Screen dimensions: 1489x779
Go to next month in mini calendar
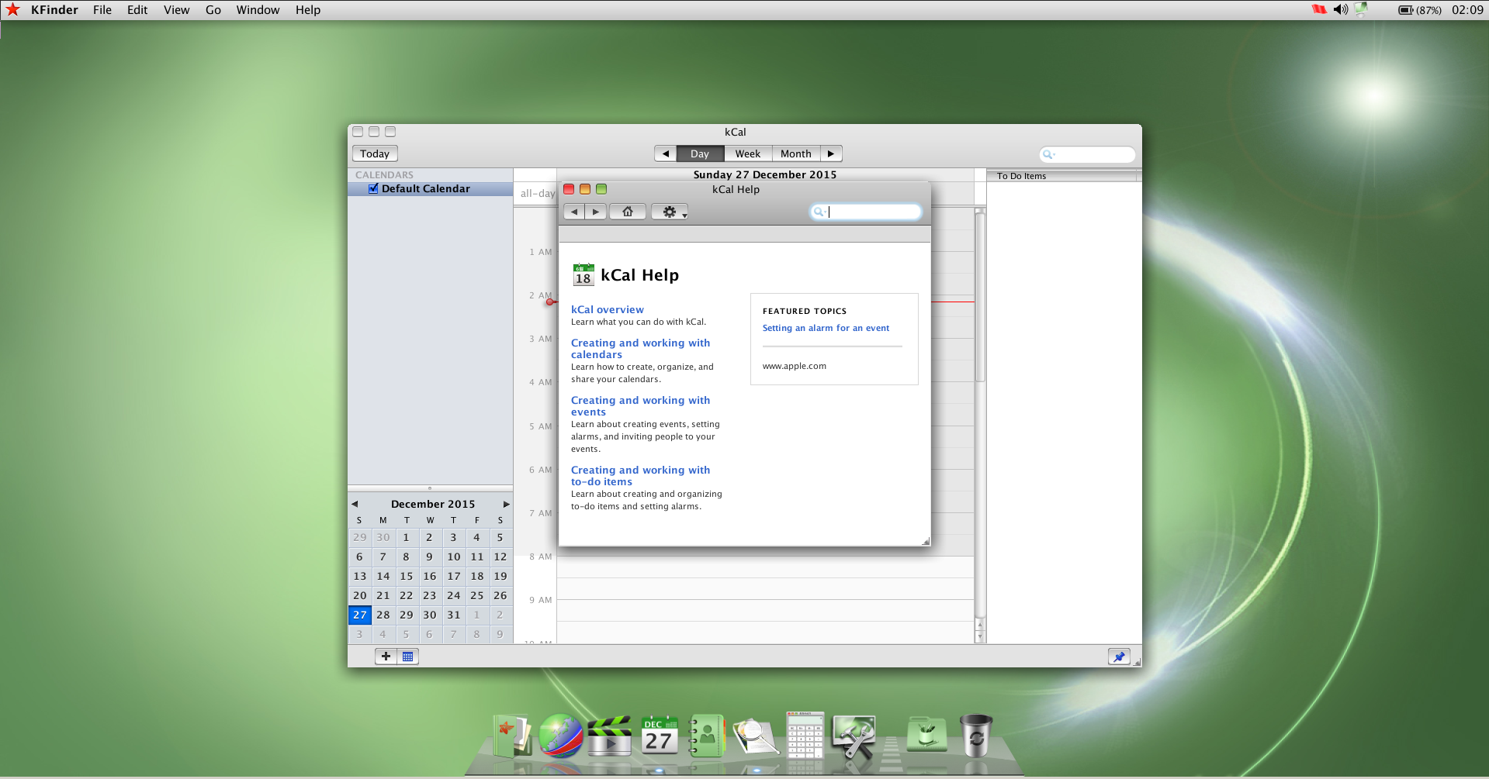point(507,504)
